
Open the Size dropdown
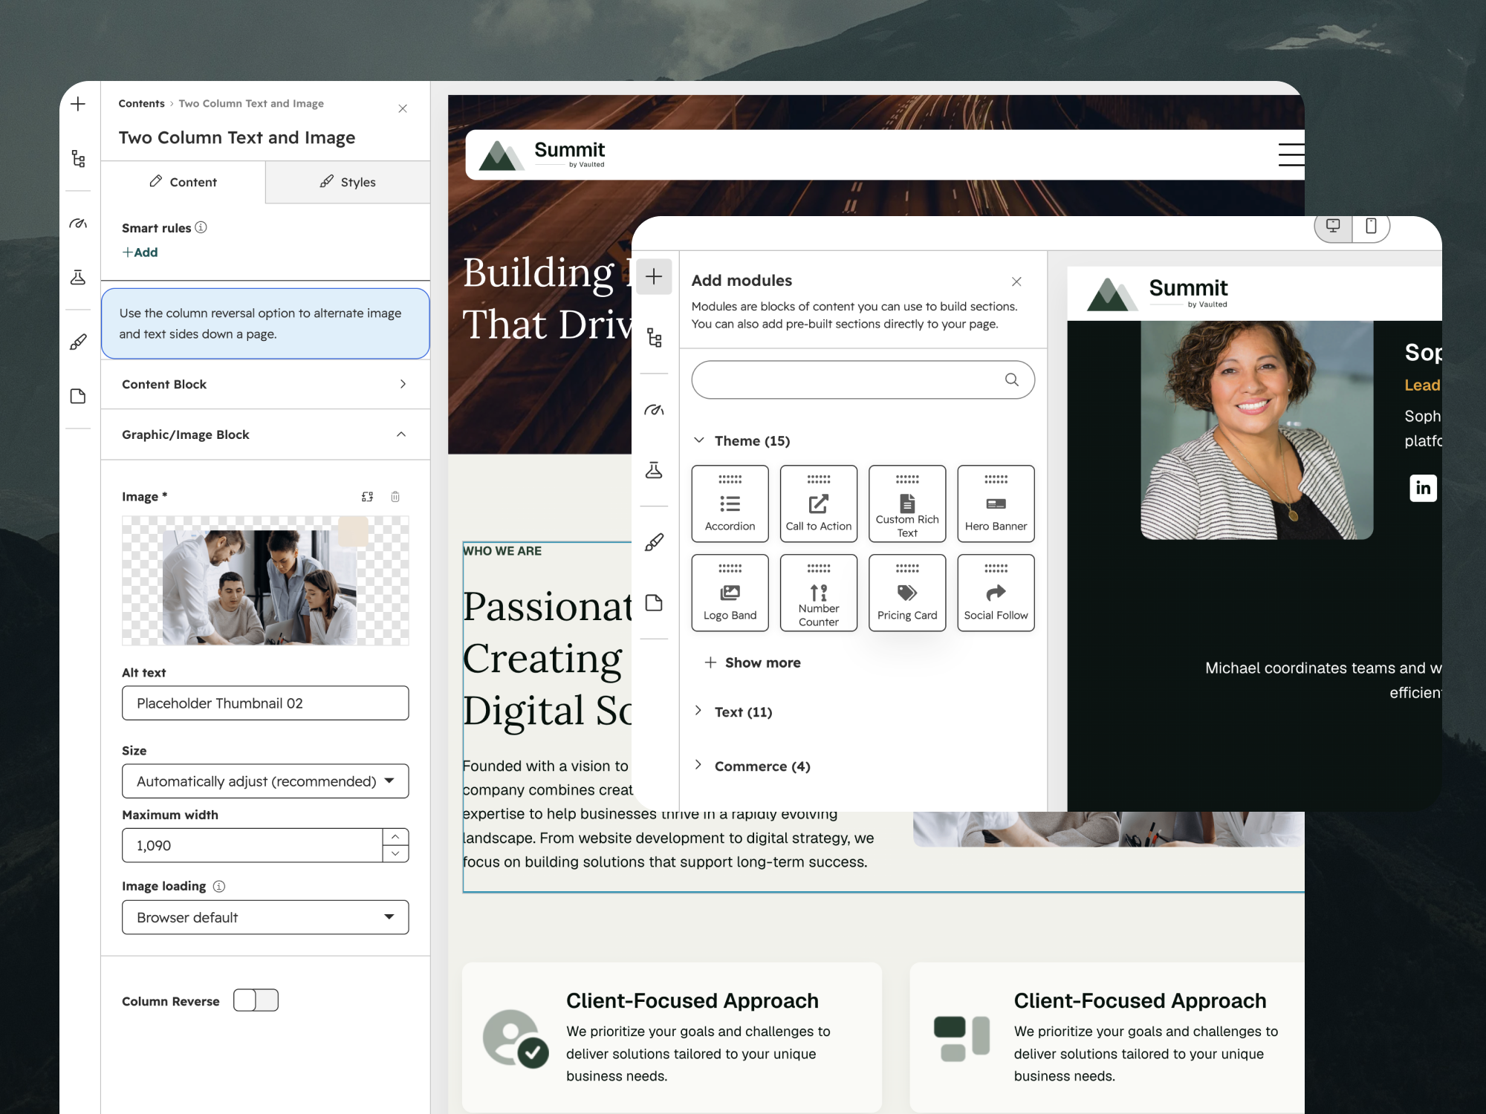[265, 781]
